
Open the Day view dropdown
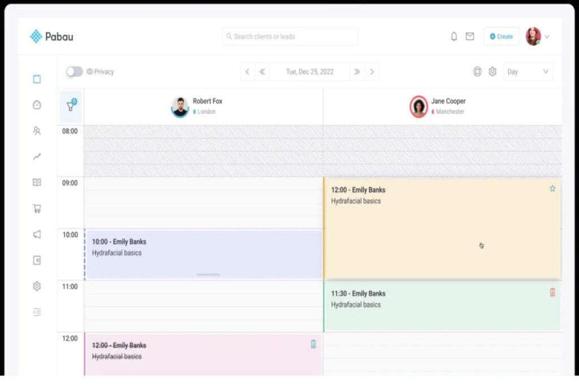pyautogui.click(x=528, y=72)
